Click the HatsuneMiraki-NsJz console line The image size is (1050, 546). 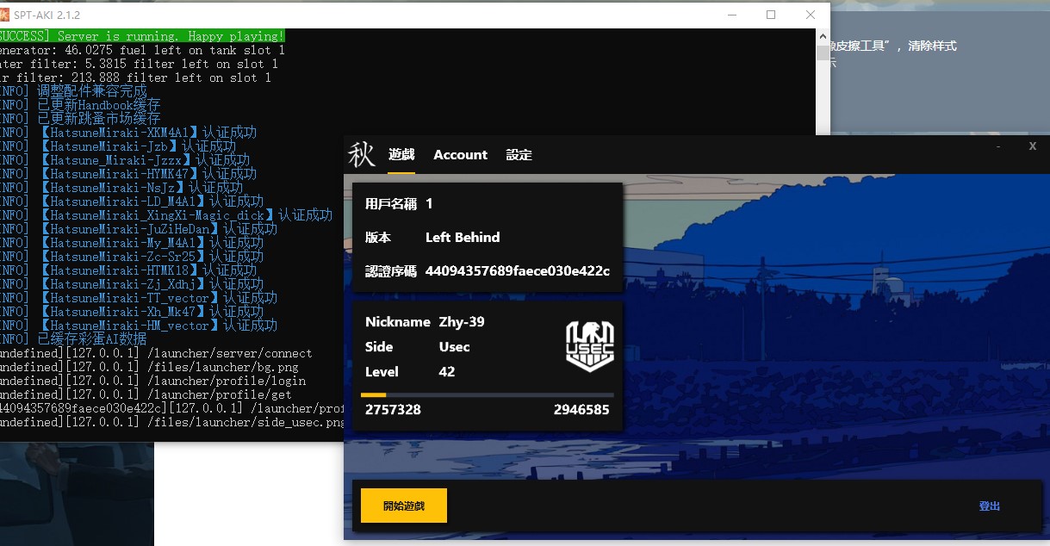click(x=121, y=188)
